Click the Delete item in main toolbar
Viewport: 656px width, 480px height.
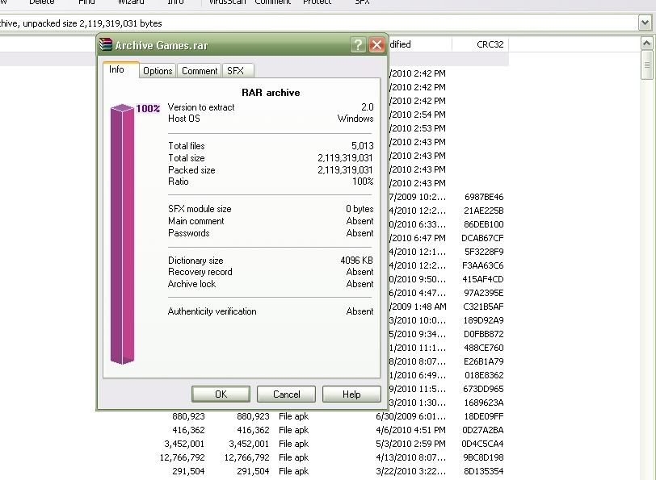(x=42, y=2)
